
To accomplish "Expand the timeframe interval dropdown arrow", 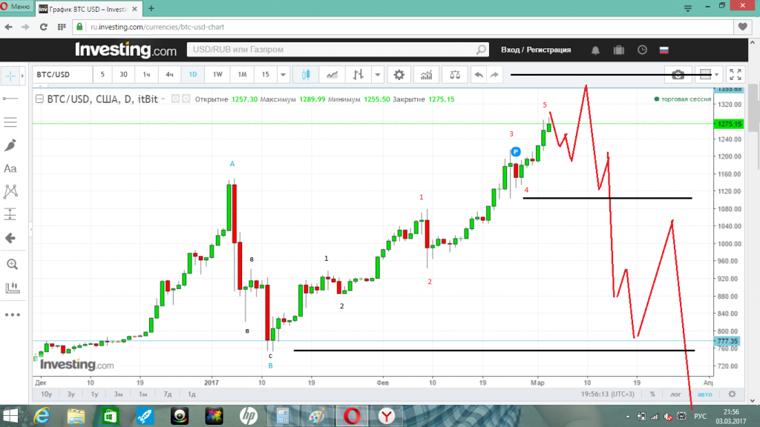I will [284, 75].
